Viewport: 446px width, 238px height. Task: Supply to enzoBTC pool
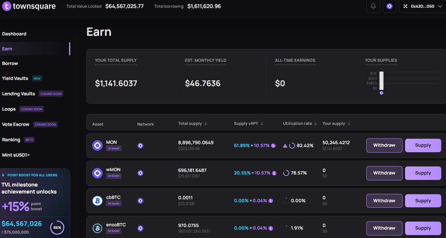423,228
